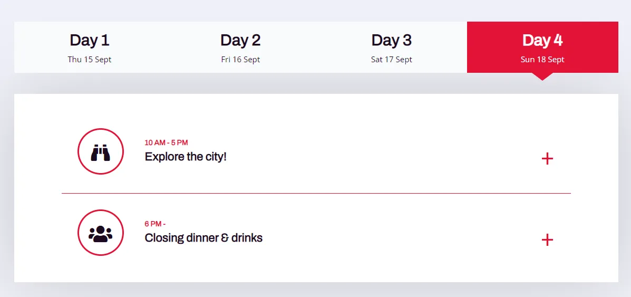Click the Day 4 heading in red tab
The height and width of the screenshot is (297, 631).
pyautogui.click(x=542, y=40)
